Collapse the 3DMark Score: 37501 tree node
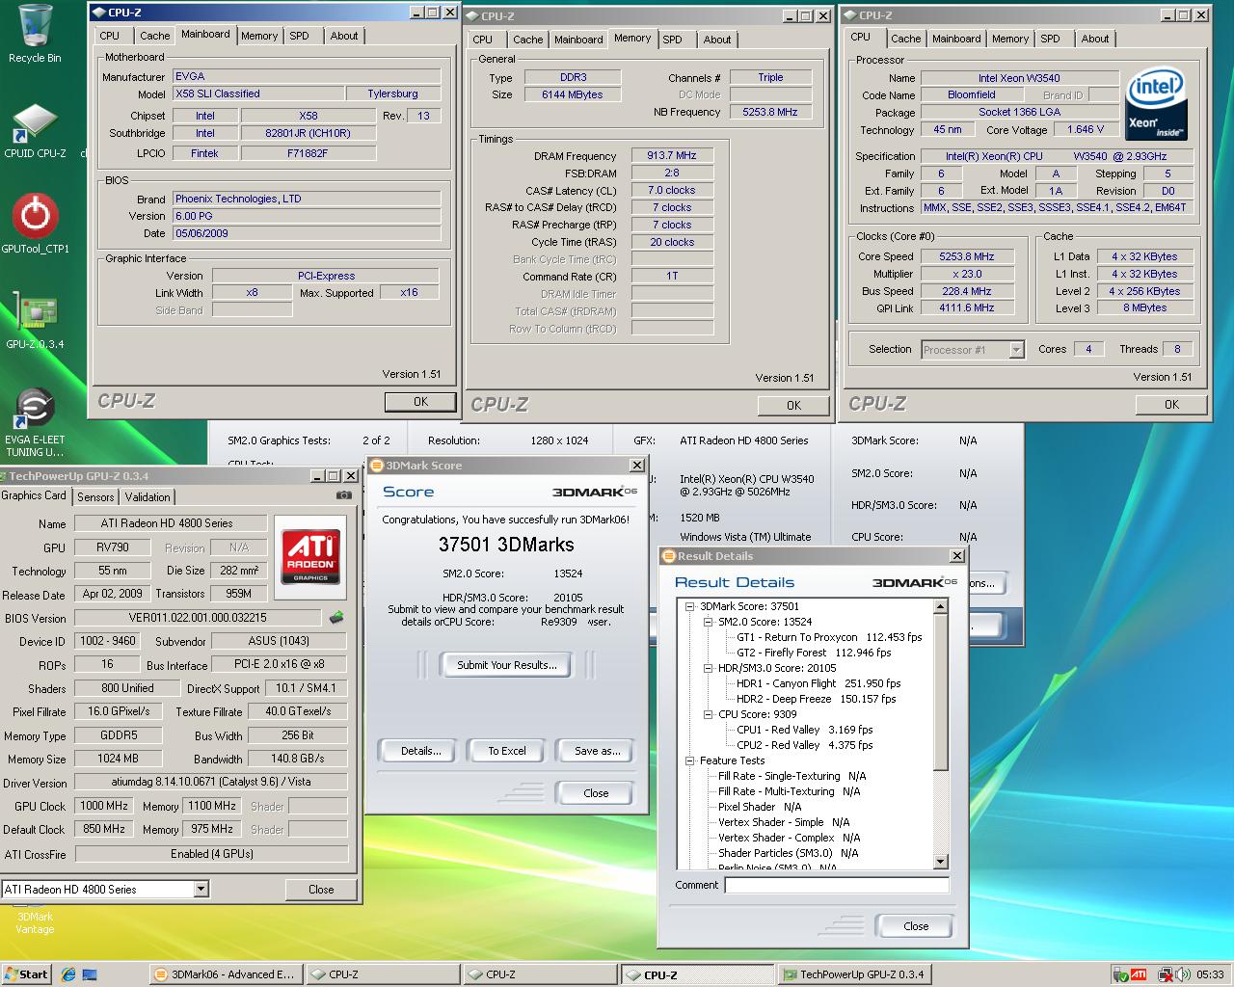This screenshot has height=987, width=1234. tap(690, 606)
